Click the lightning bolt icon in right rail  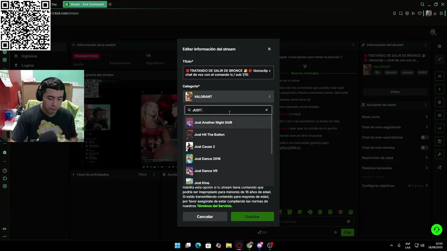pyautogui.click(x=439, y=89)
